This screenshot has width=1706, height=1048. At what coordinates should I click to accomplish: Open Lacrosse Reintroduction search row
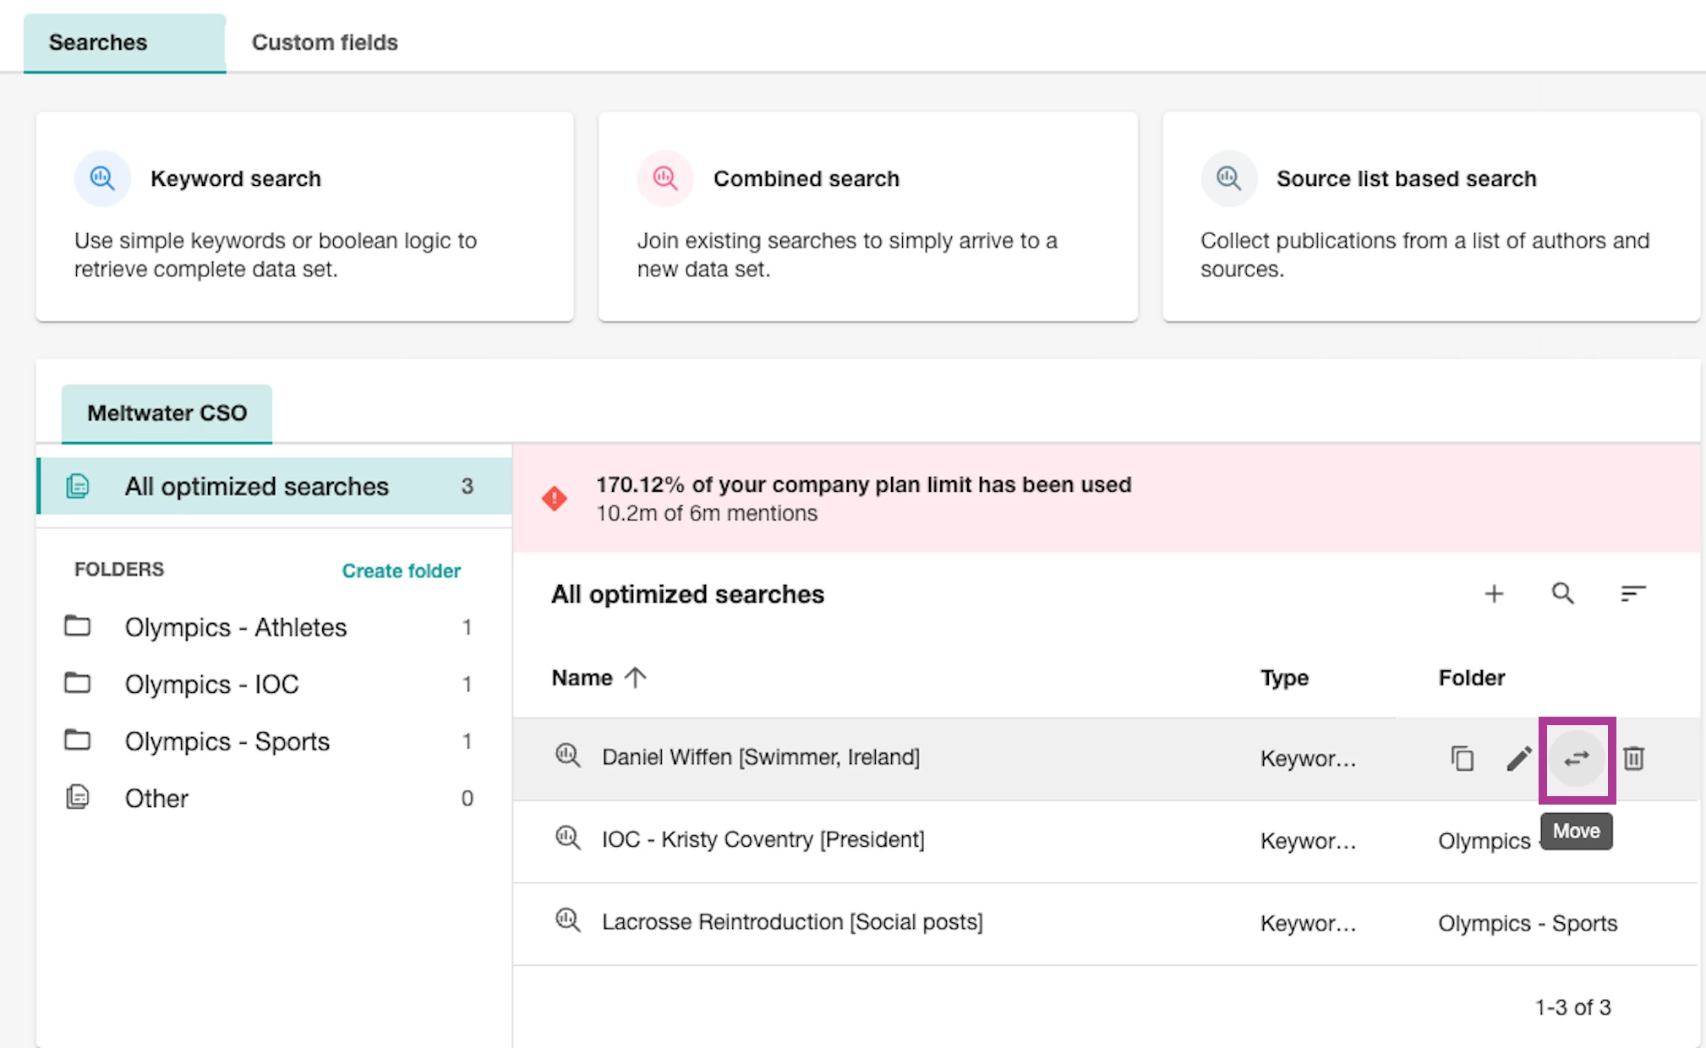point(791,922)
